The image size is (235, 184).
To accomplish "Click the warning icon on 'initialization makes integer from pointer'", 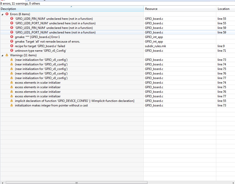I will point(12,105).
